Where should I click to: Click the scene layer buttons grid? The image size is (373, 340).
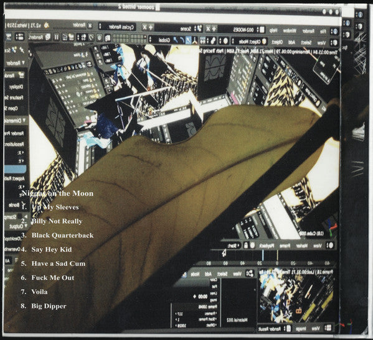point(130,39)
